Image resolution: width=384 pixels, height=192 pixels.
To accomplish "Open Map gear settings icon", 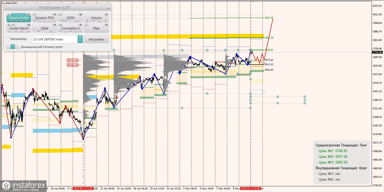I will [x=106, y=25].
